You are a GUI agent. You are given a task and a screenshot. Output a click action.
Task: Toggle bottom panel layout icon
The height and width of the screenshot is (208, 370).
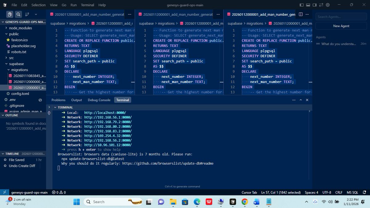tap(308, 5)
